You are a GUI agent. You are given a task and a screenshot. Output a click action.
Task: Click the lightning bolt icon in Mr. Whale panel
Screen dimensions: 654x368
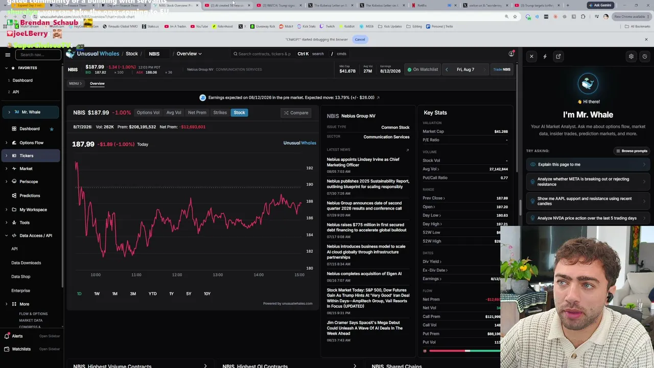click(x=545, y=56)
